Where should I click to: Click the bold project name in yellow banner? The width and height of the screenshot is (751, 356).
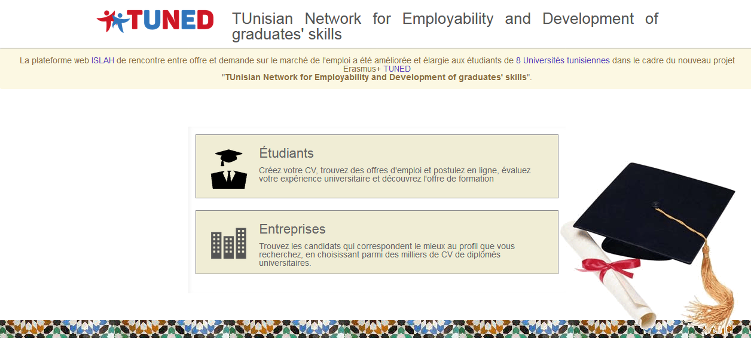click(376, 77)
